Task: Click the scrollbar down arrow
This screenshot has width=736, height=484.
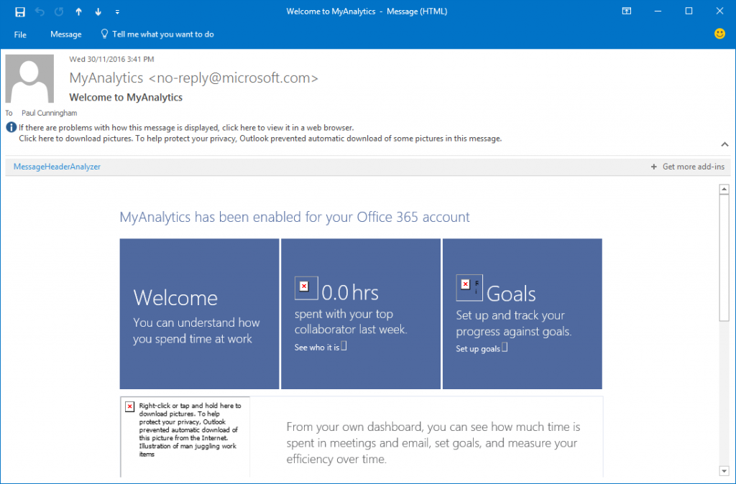Action: pyautogui.click(x=724, y=470)
